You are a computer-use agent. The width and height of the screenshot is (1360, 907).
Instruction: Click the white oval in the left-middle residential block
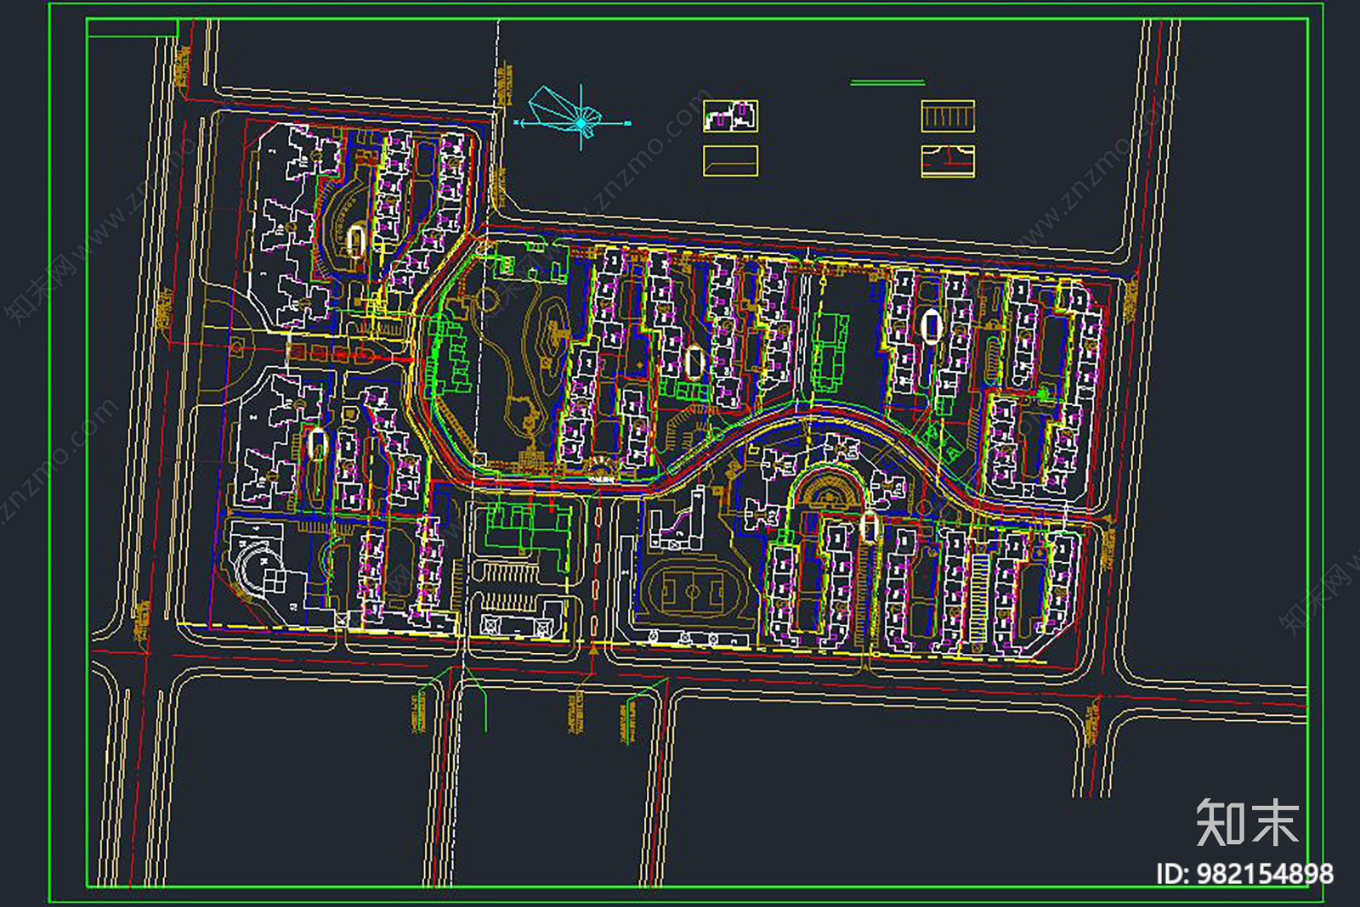[318, 443]
